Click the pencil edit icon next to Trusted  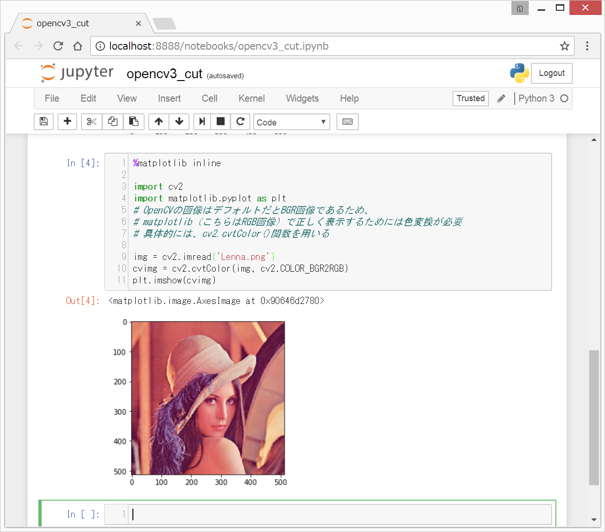coord(501,98)
